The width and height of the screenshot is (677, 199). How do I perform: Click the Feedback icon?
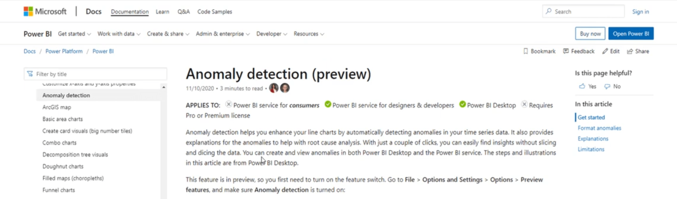(x=566, y=51)
